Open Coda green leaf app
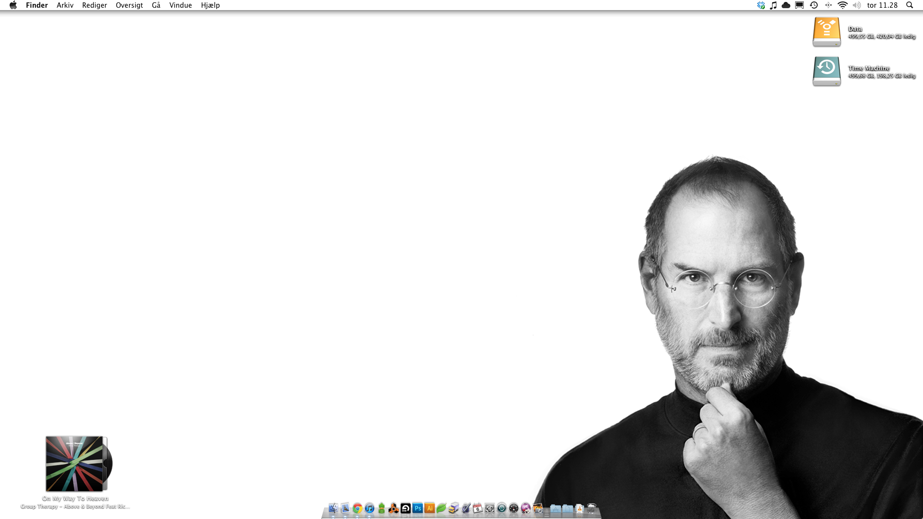This screenshot has width=923, height=519. click(441, 508)
